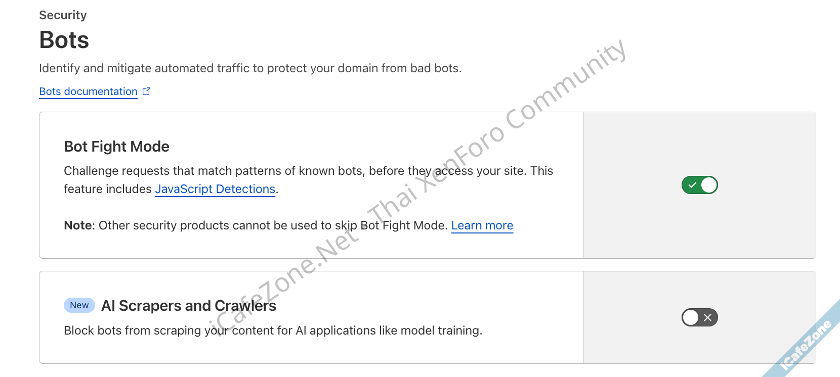Click the white knob of Bot Fight toggle
840x377 pixels.
[708, 185]
